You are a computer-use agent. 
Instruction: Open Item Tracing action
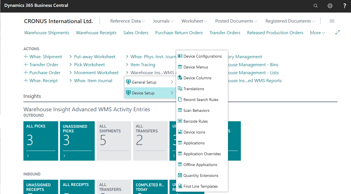pyautogui.click(x=143, y=64)
